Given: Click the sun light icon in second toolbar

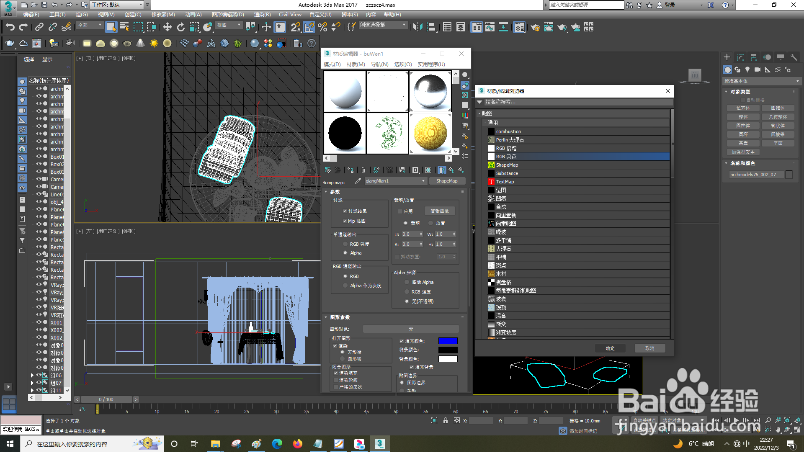Looking at the screenshot, I should coord(154,43).
